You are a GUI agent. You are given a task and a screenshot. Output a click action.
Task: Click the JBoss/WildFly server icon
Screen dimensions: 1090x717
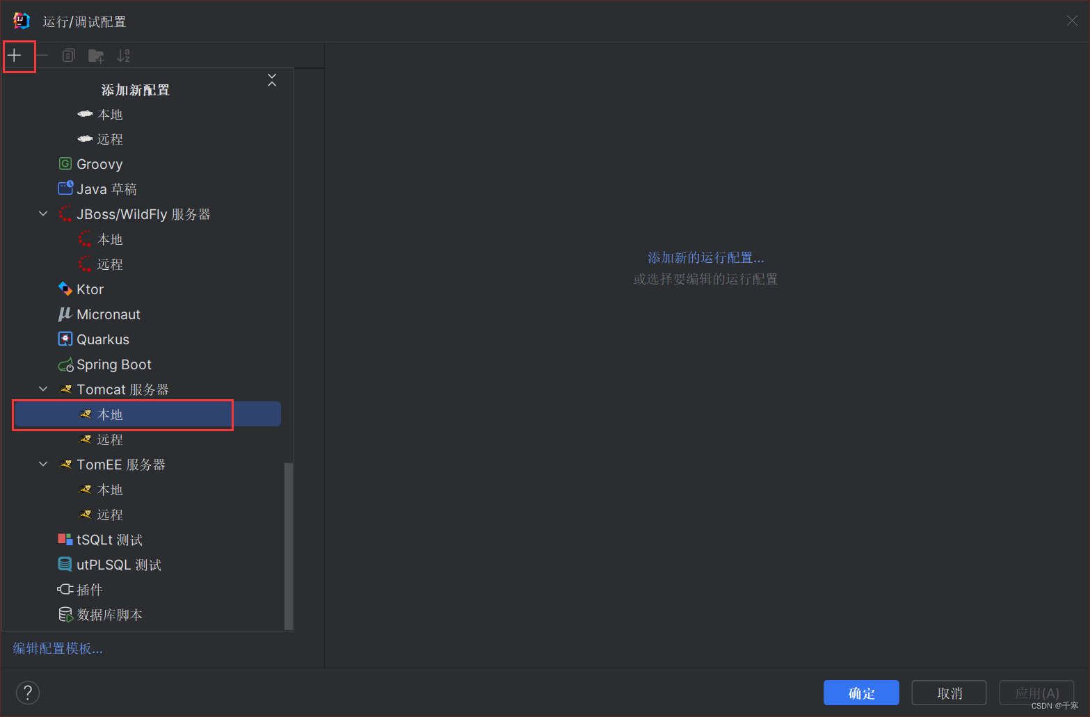65,214
